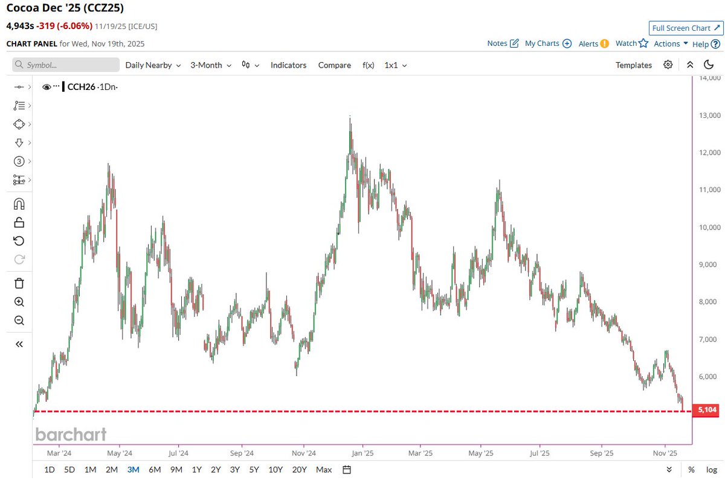Select the 20Y range
Viewport: 725px width, 480px height.
[x=300, y=469]
